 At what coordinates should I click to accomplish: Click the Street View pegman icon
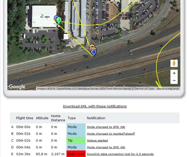174,63
